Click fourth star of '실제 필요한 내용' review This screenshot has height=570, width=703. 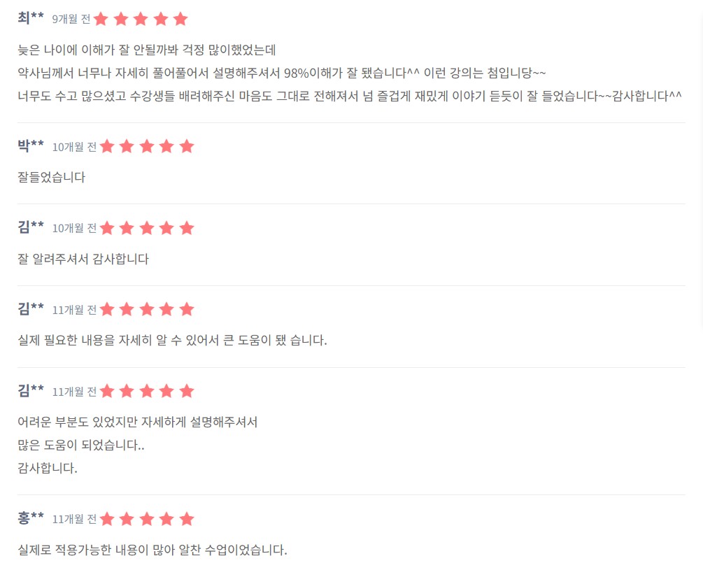[166, 309]
